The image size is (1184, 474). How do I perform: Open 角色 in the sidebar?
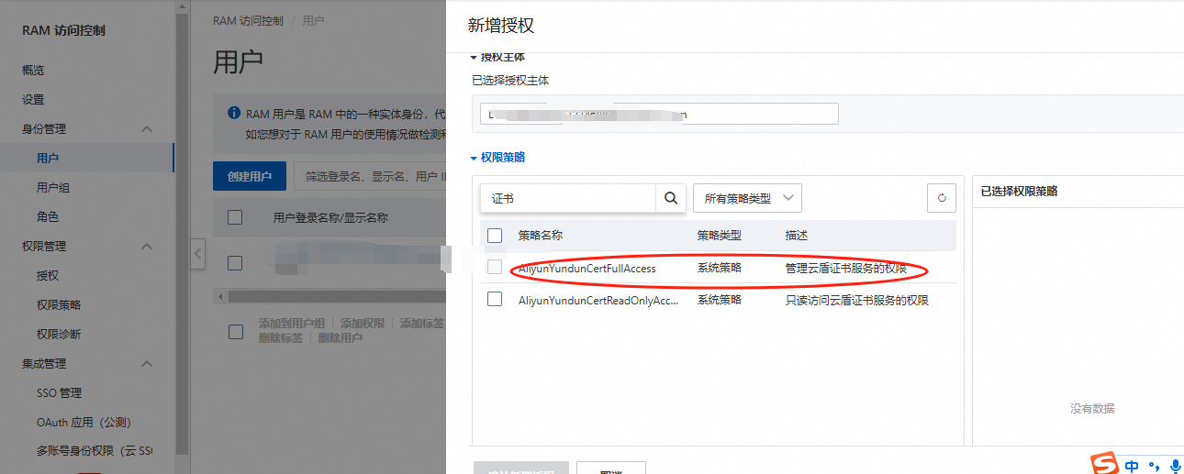coord(48,217)
